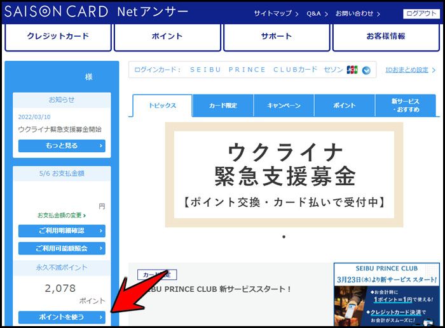445x328 pixels.
Task: Click the arrow on もっと見る button
Action: coord(100,145)
